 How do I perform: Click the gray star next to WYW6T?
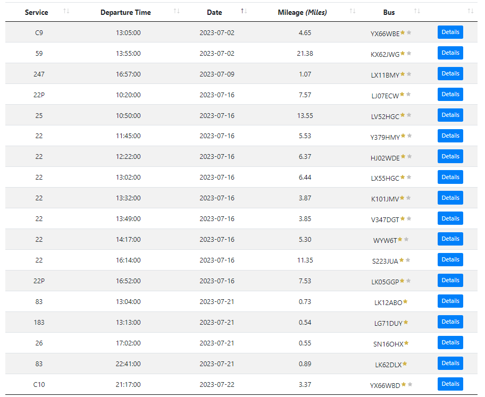(406, 239)
